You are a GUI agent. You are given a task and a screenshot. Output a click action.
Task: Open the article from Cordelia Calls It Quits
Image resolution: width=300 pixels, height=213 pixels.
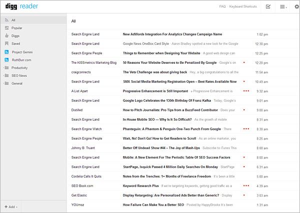167,176
